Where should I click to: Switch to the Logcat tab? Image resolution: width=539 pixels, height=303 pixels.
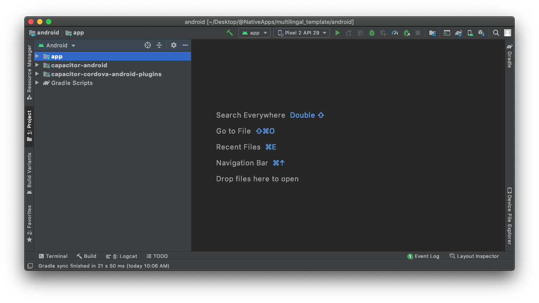pos(122,256)
